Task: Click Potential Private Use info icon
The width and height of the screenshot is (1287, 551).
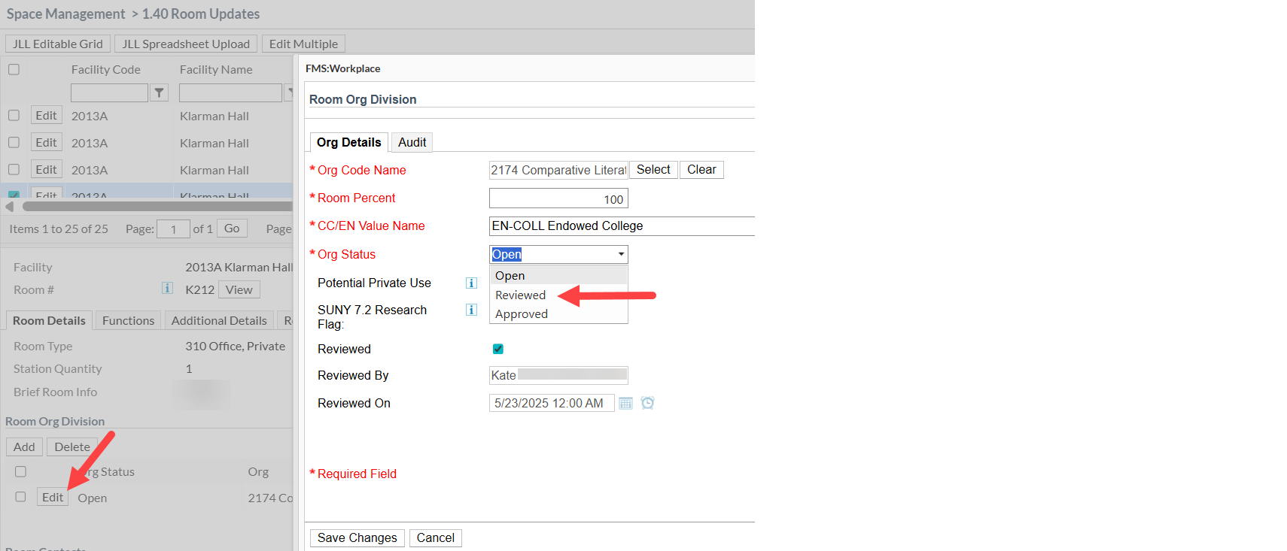Action: coord(471,283)
